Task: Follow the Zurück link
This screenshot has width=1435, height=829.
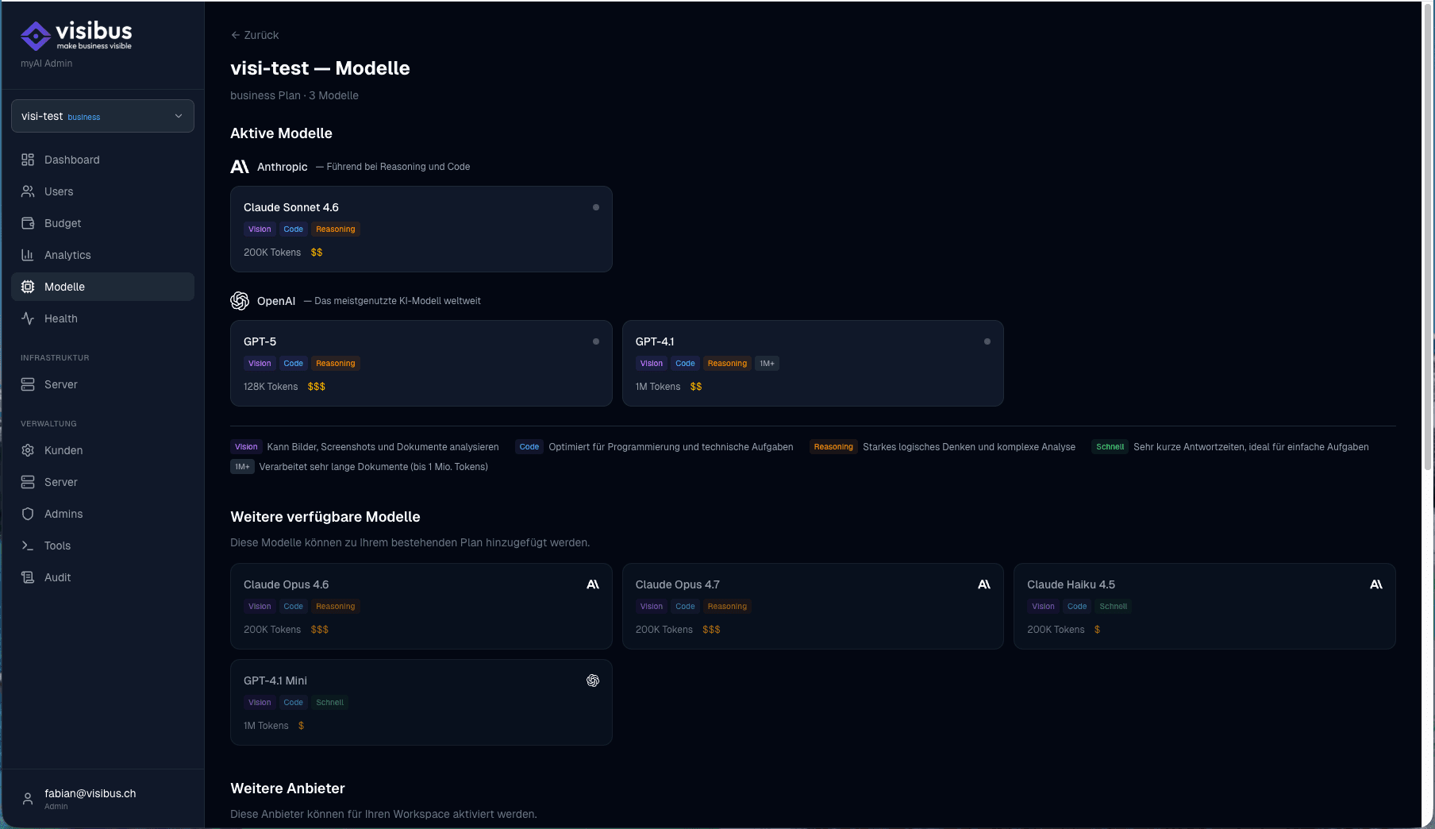Action: pyautogui.click(x=254, y=35)
